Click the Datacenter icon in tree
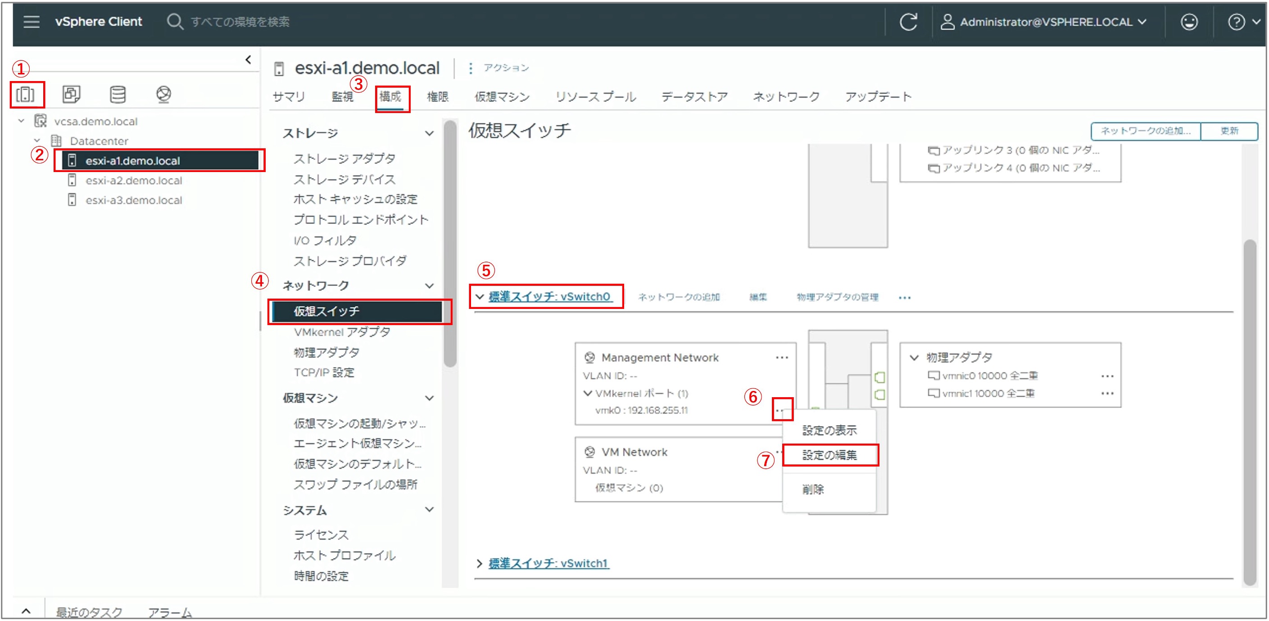The width and height of the screenshot is (1269, 621). tap(56, 141)
